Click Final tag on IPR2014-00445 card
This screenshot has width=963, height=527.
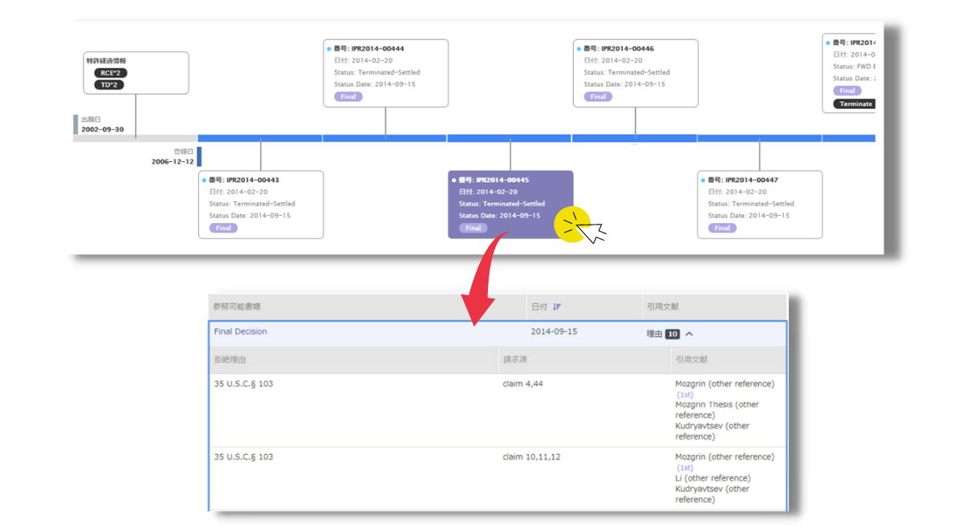tap(473, 228)
